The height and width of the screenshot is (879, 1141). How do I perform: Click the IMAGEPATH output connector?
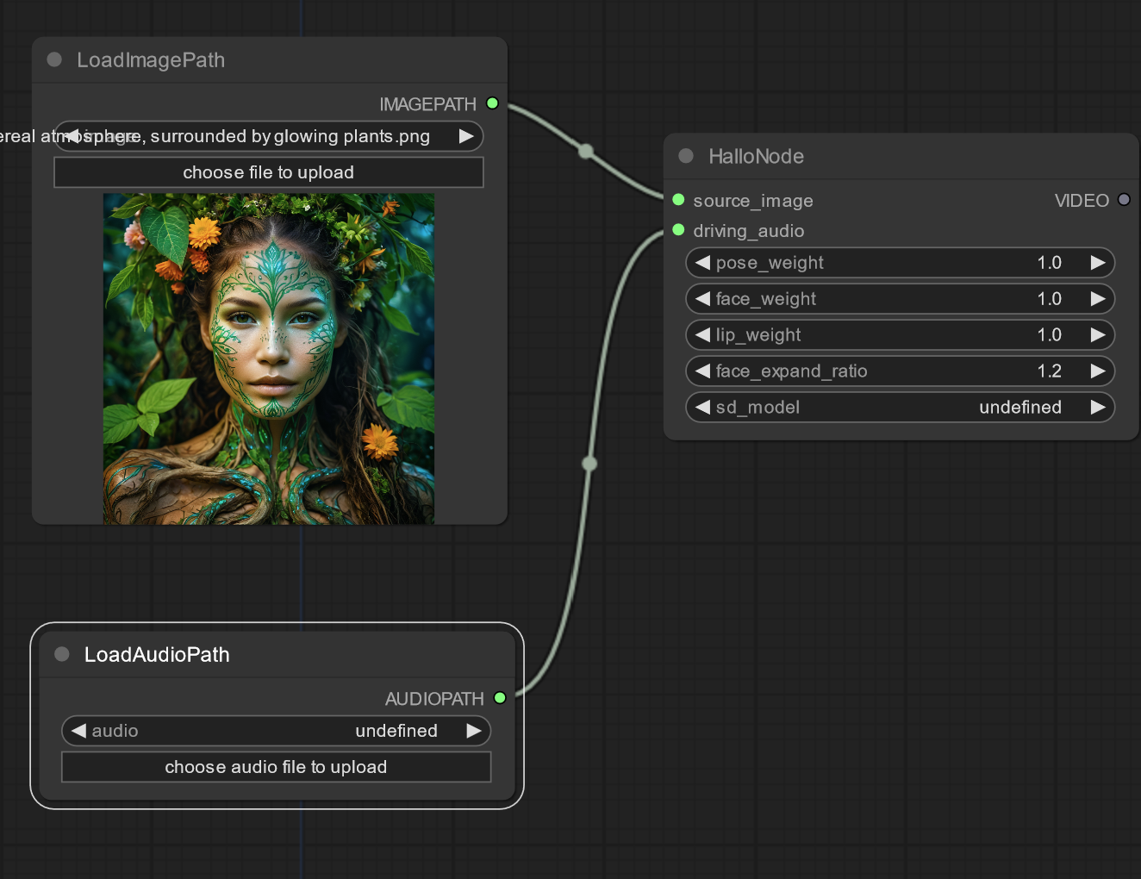pos(492,103)
